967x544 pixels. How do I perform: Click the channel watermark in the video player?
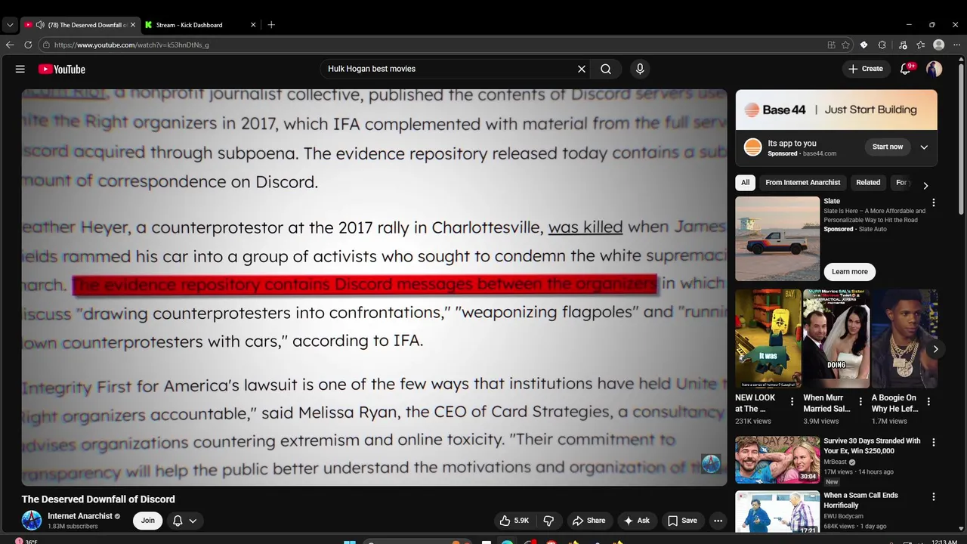pyautogui.click(x=711, y=463)
